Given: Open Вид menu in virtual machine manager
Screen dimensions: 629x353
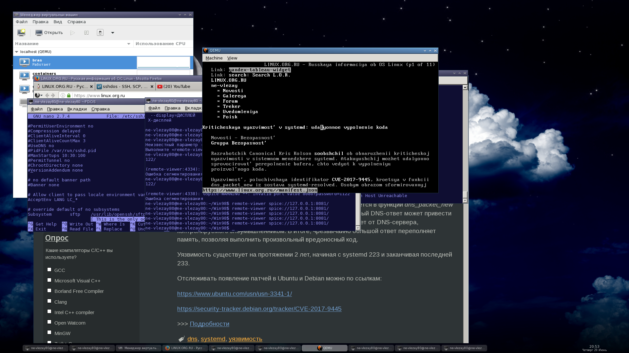Looking at the screenshot, I should [x=58, y=22].
